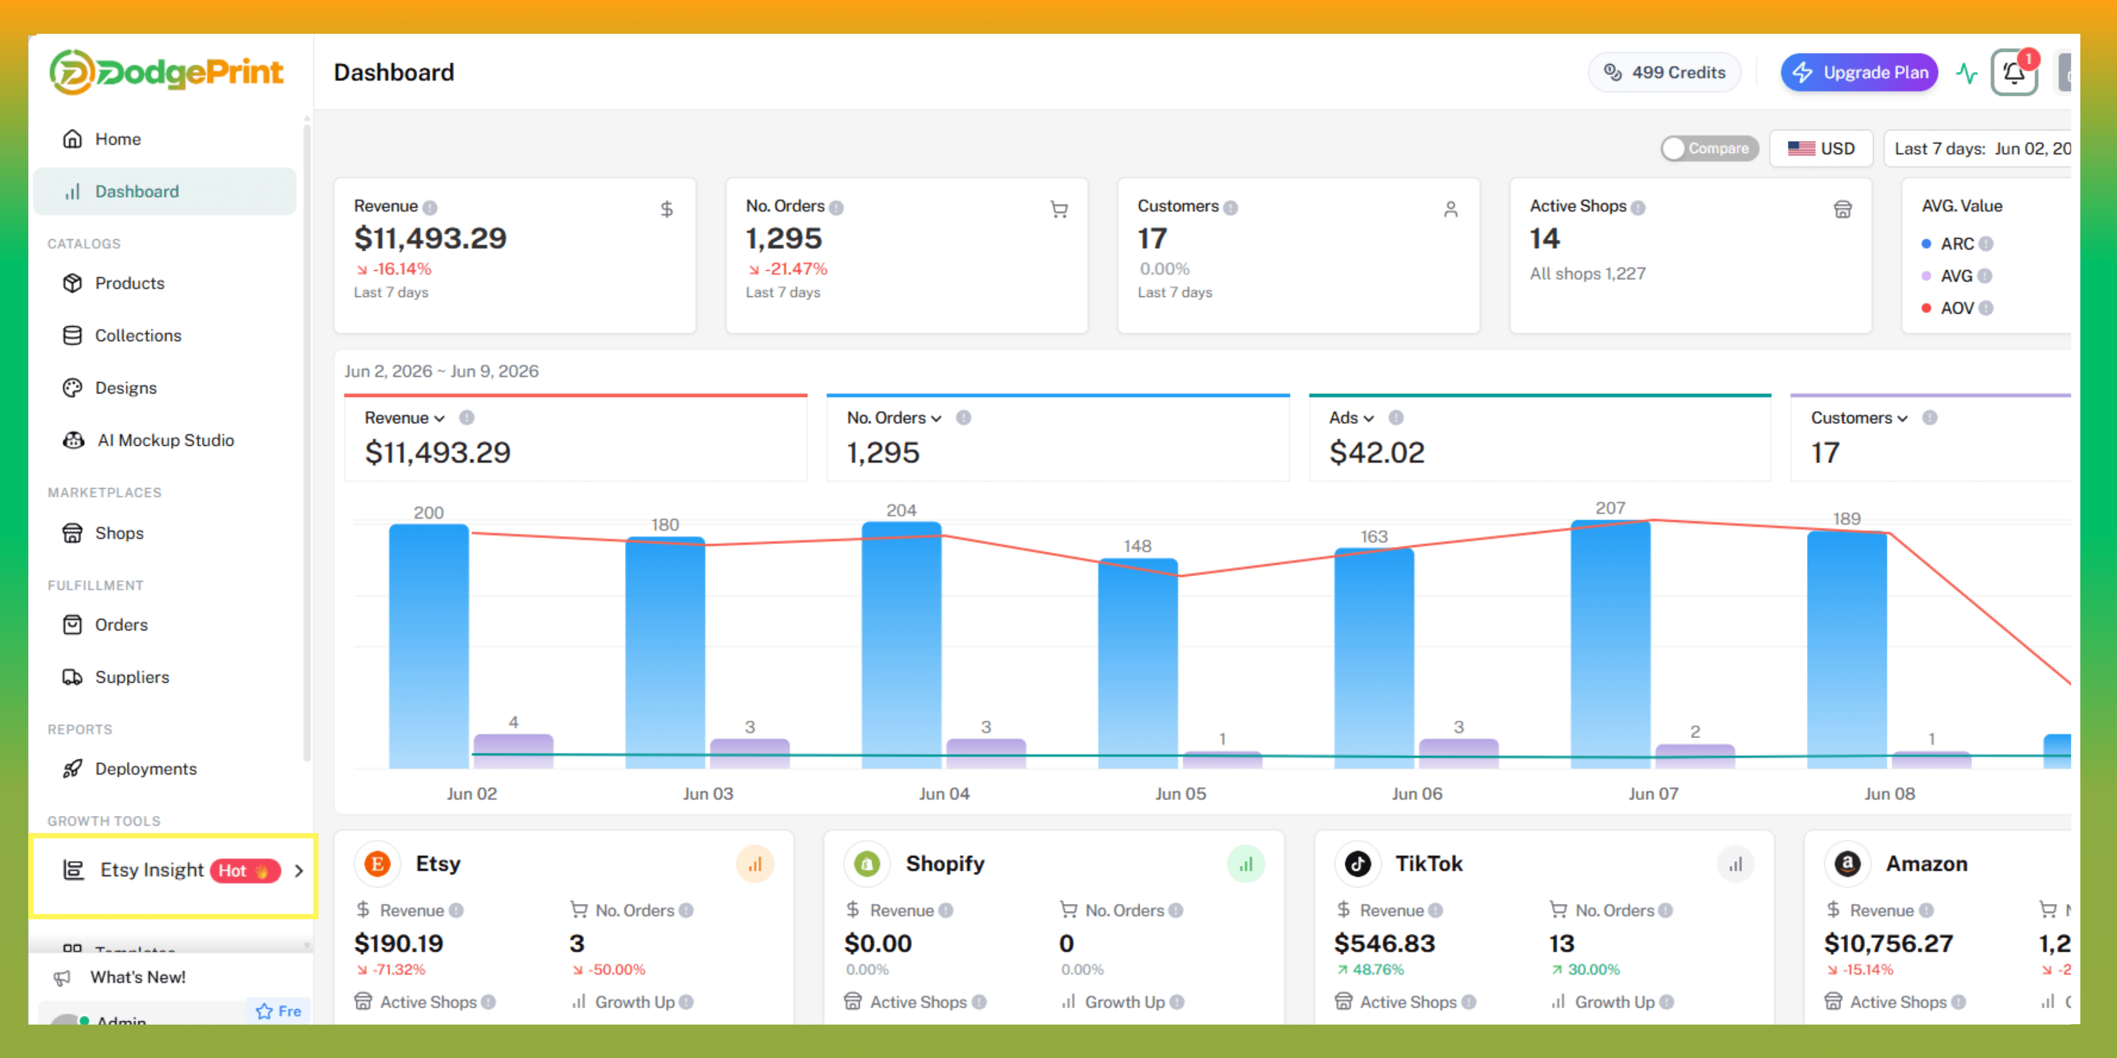Open Orders in sidebar
Image resolution: width=2117 pixels, height=1058 pixels.
164,625
